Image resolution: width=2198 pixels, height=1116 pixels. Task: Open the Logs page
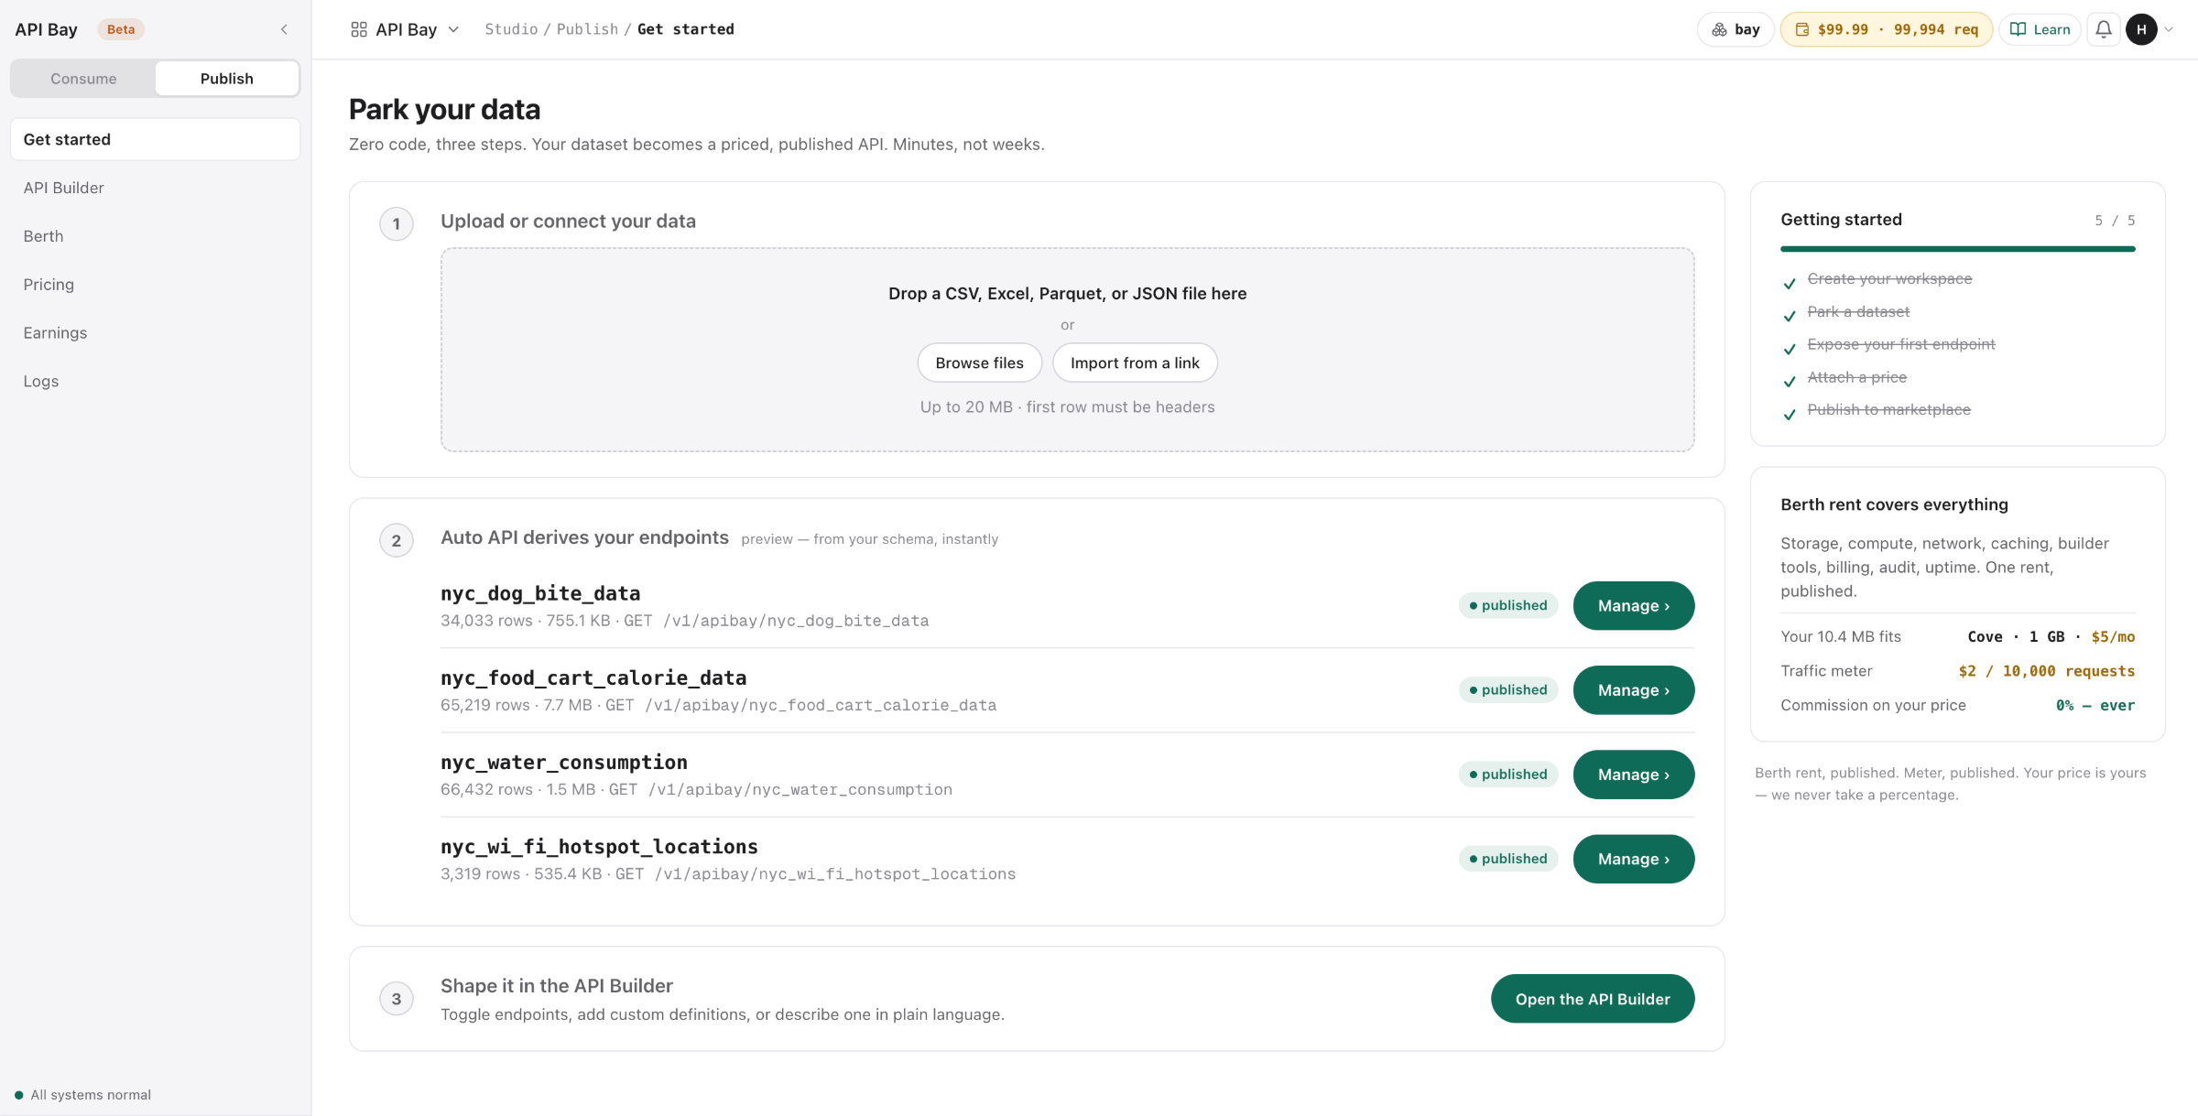(x=155, y=382)
